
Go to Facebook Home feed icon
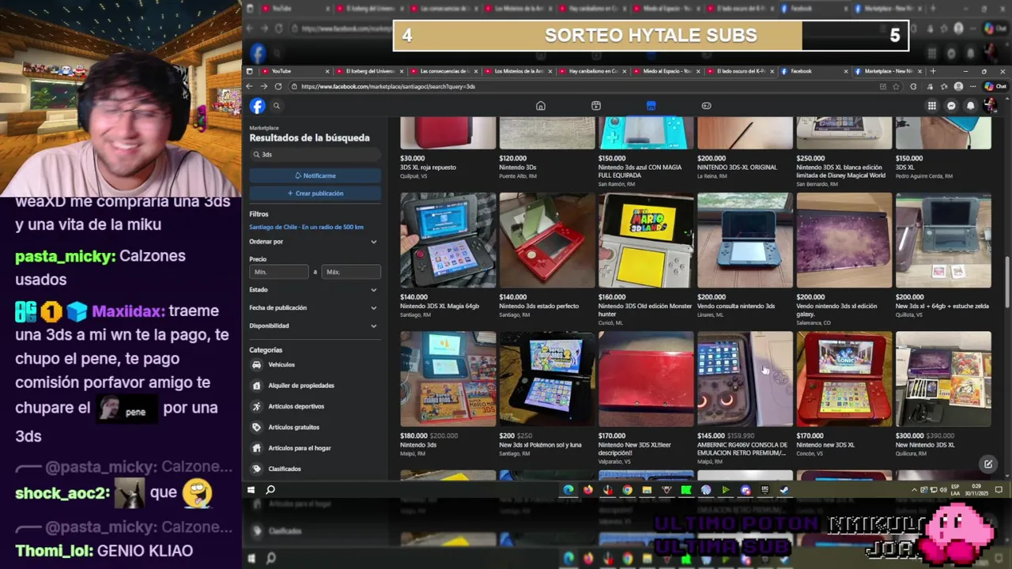coord(541,106)
